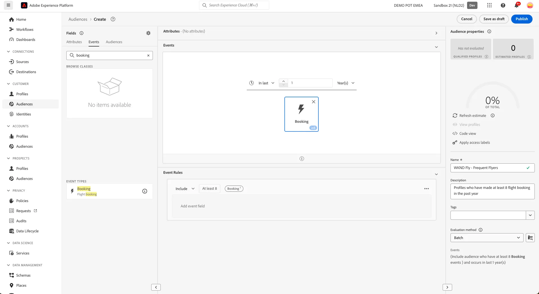Click the Search Experience Cloud field
Image resolution: width=539 pixels, height=294 pixels.
click(234, 5)
